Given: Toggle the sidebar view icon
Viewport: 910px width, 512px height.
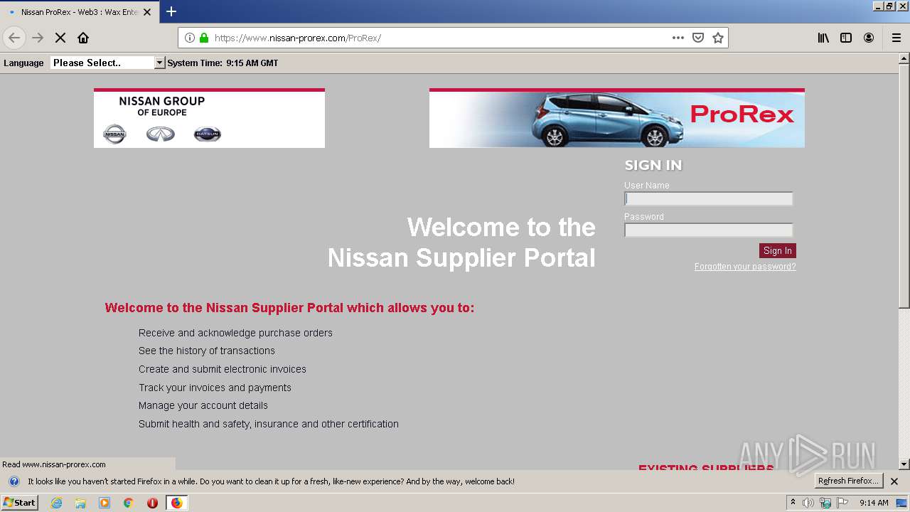Looking at the screenshot, I should click(846, 38).
